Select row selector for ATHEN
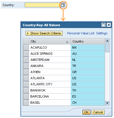The width and height of the screenshot is (114, 118). (26, 72)
